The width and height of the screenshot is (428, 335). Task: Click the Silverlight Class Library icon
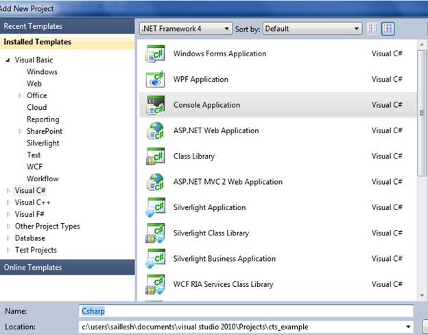pyautogui.click(x=155, y=233)
